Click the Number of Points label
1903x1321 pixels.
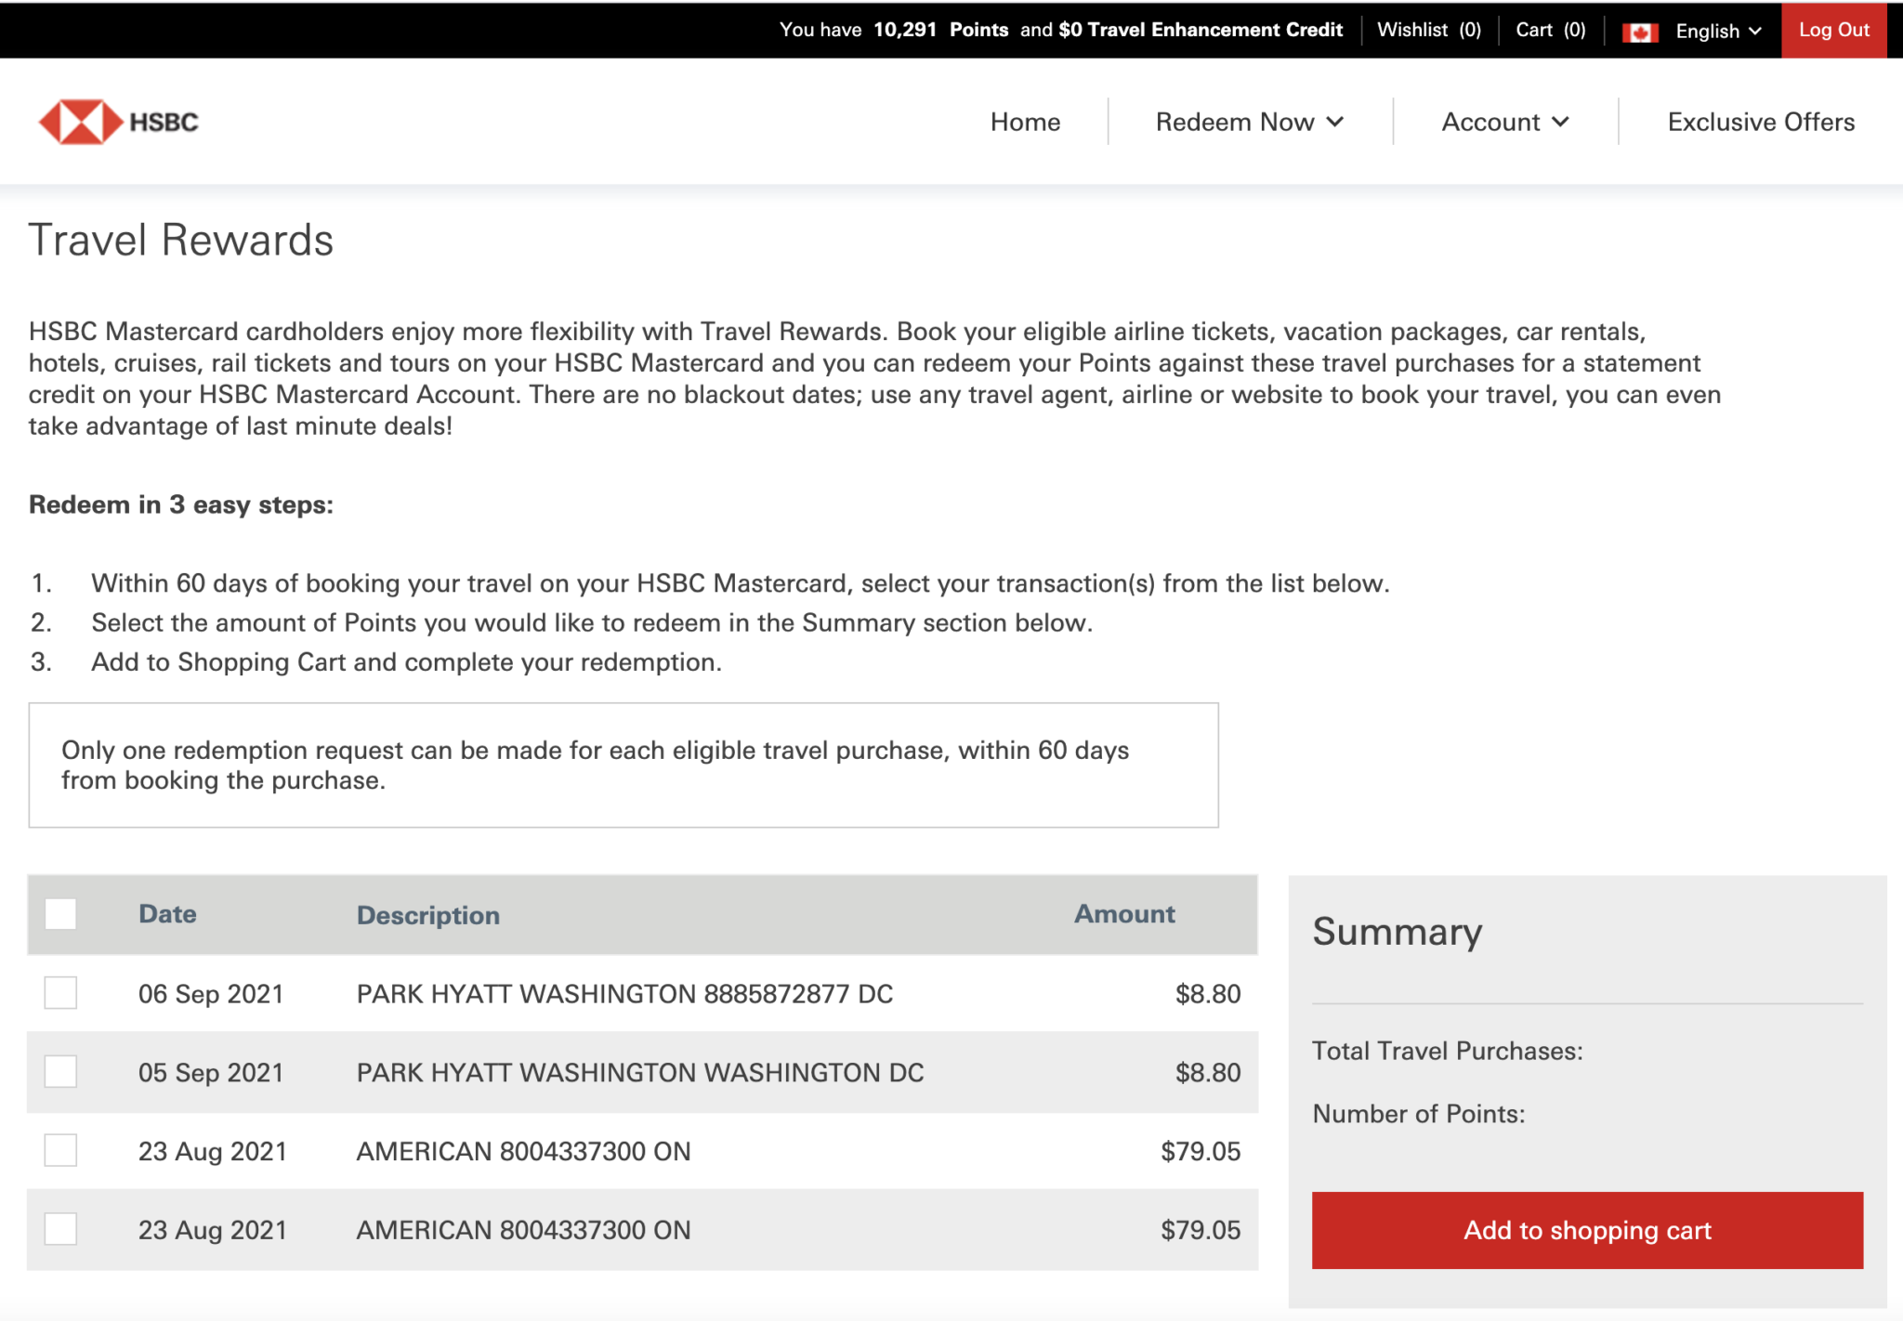(x=1419, y=1114)
